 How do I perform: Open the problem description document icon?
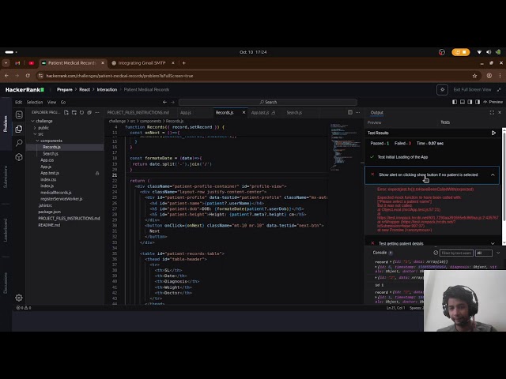pyautogui.click(x=19, y=114)
